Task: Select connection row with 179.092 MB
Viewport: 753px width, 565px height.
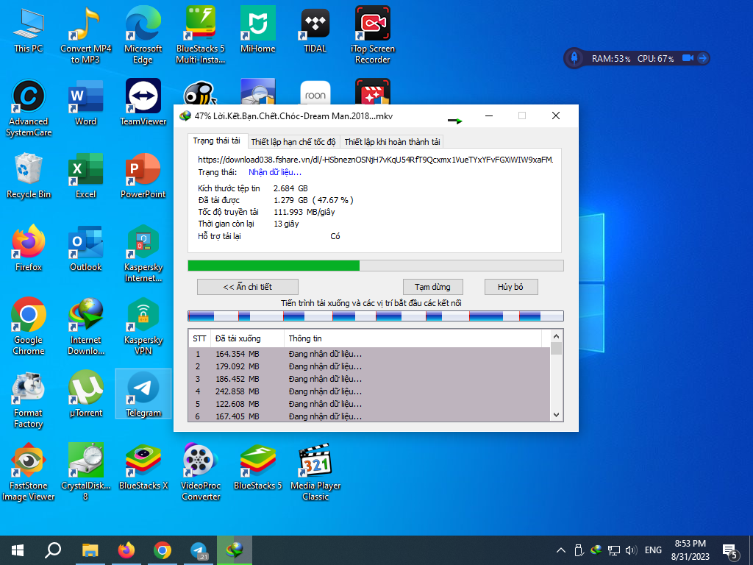Action: click(369, 366)
